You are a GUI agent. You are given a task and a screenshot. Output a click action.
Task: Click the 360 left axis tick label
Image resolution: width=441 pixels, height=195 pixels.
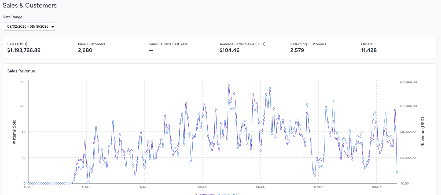[23, 82]
